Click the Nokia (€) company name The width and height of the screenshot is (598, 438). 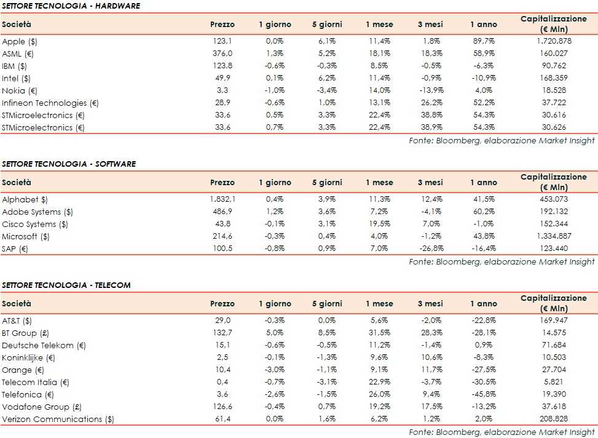coord(20,90)
